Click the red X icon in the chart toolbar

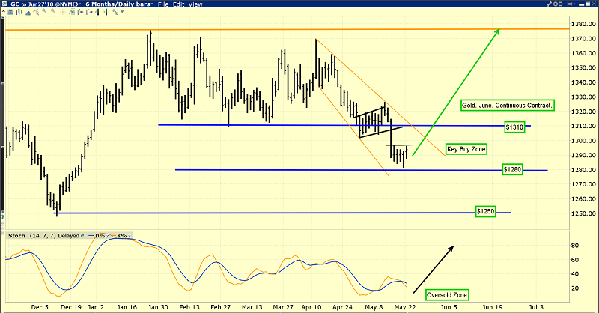point(3,12)
